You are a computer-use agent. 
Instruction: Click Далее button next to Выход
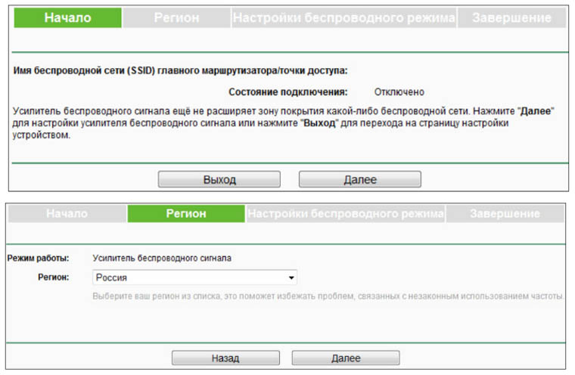(359, 180)
